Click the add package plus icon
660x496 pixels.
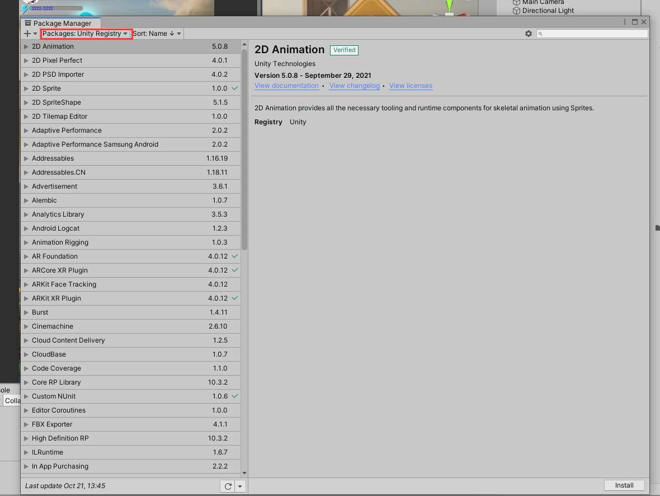[27, 33]
